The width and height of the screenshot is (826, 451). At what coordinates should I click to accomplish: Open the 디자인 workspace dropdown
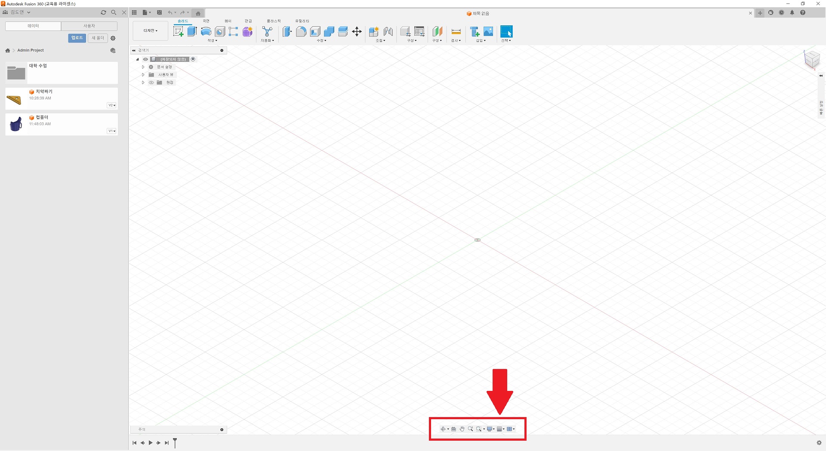coord(151,30)
